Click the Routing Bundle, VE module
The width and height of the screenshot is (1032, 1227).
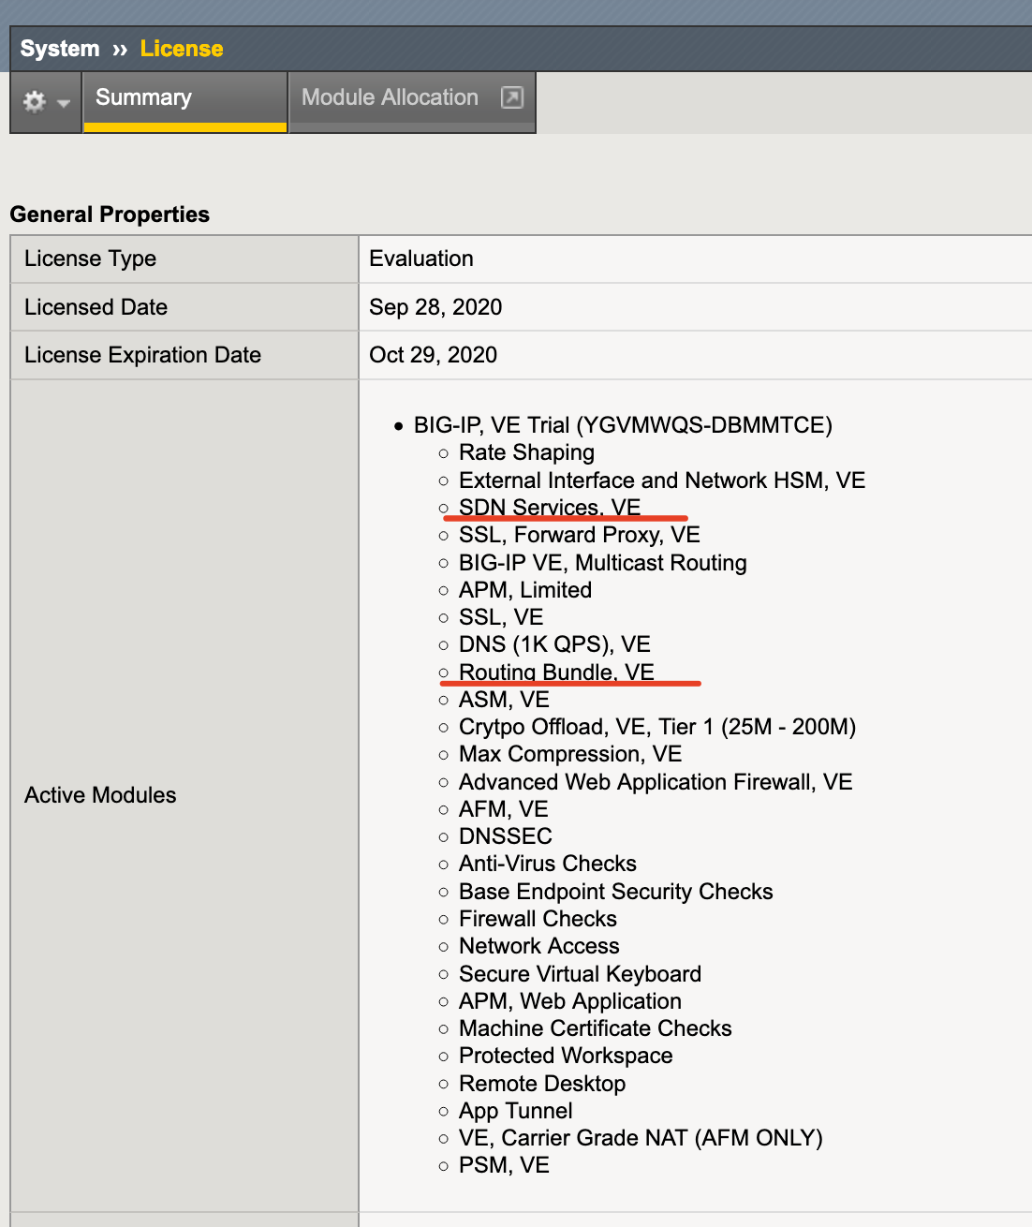556,673
